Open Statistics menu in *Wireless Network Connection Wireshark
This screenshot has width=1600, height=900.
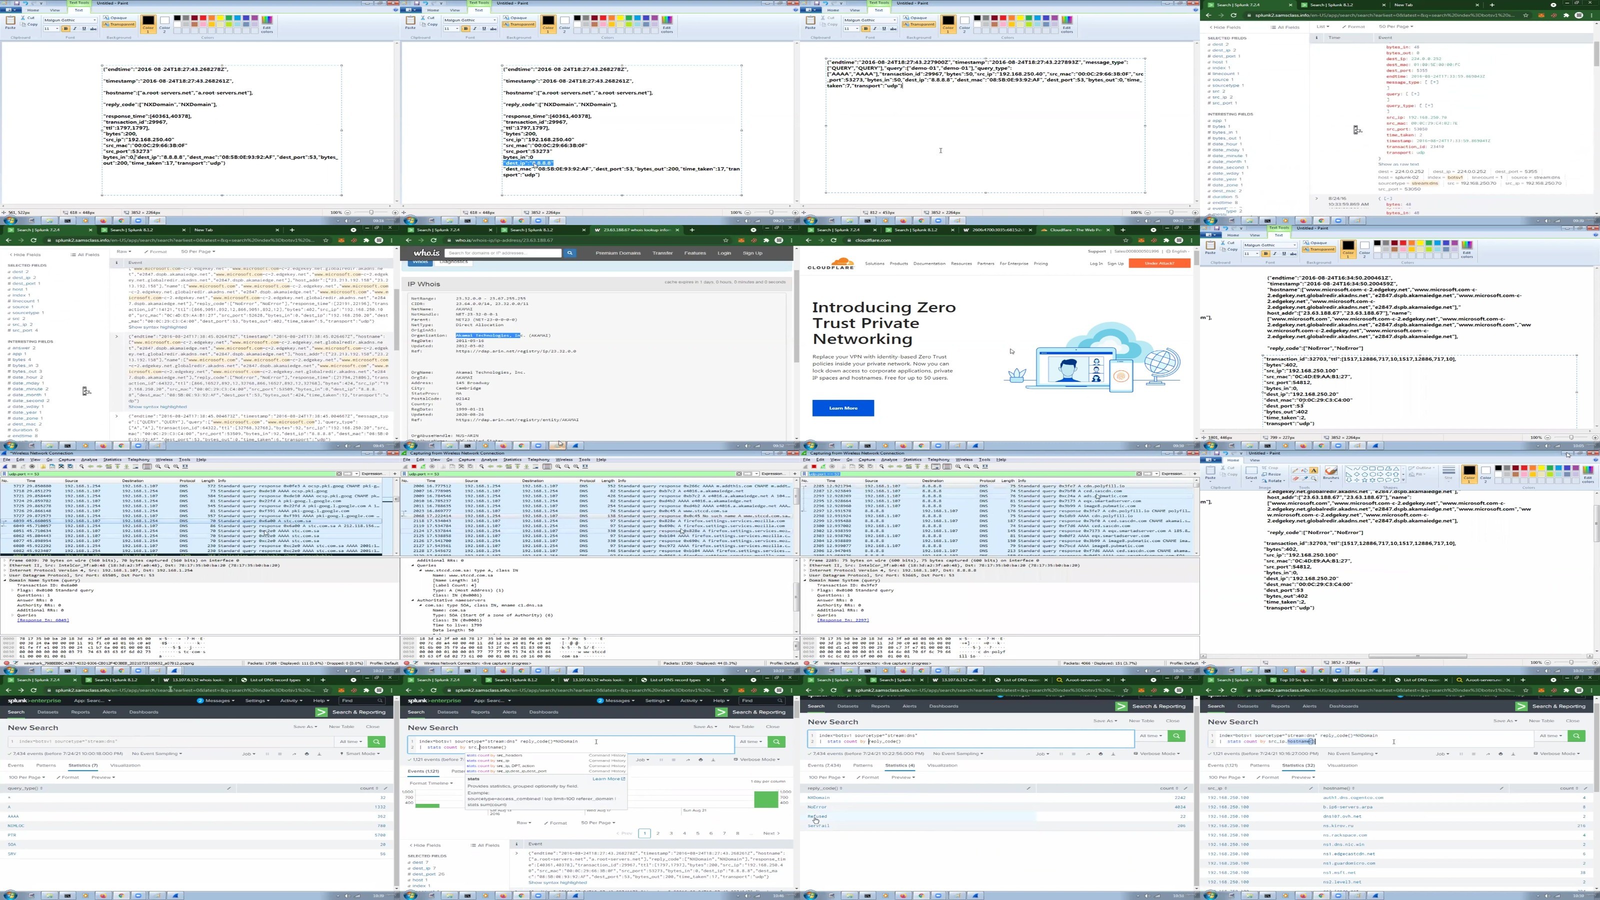tap(112, 459)
